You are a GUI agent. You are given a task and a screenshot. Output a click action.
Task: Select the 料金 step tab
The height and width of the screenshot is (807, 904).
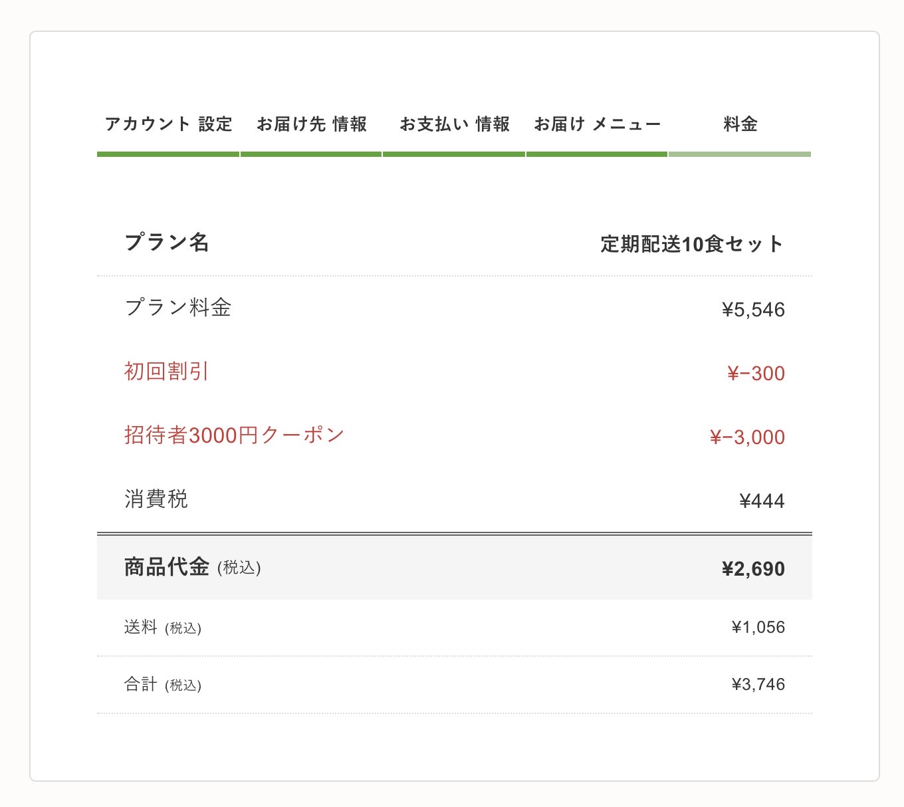pyautogui.click(x=740, y=124)
